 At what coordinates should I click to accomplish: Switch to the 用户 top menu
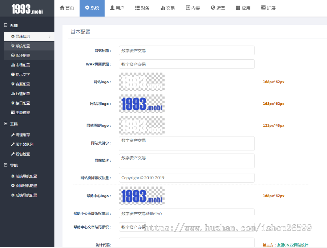117,8
